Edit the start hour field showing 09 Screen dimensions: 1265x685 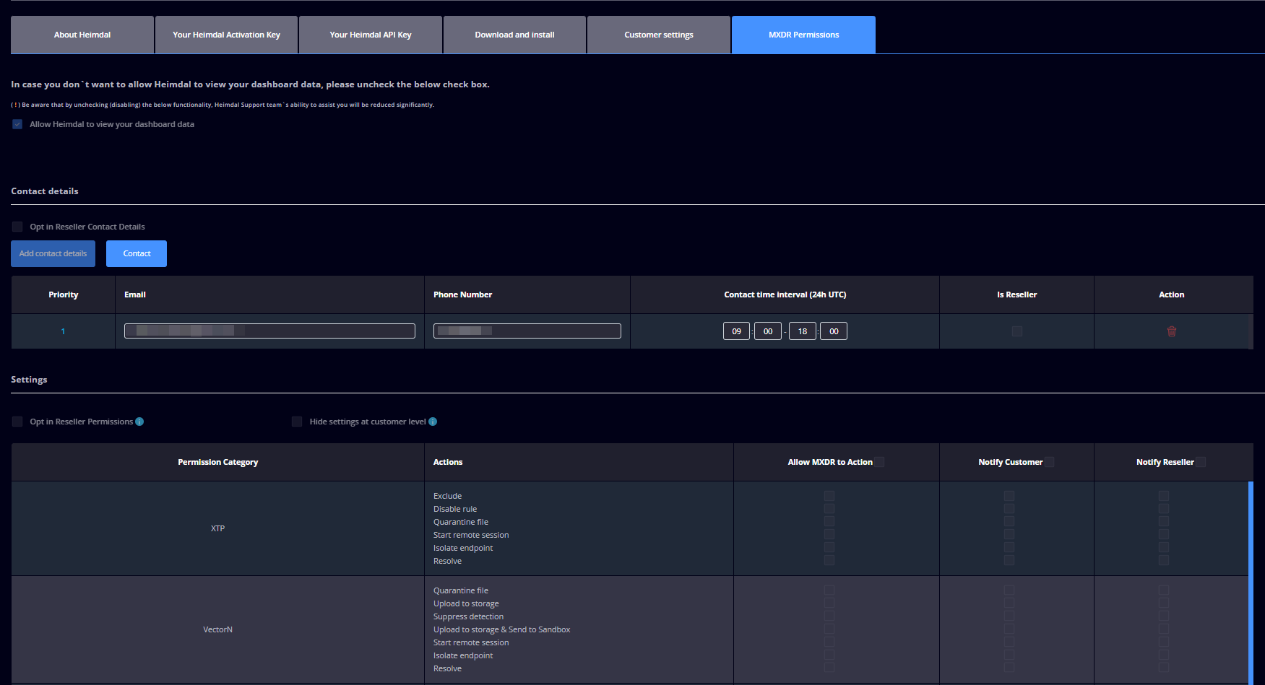736,331
